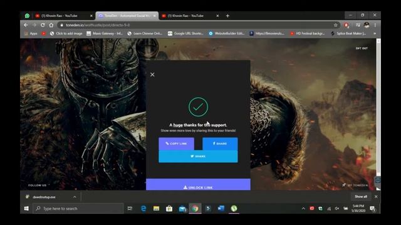Open File Explorer from the taskbar
401x225 pixels.
click(x=156, y=208)
